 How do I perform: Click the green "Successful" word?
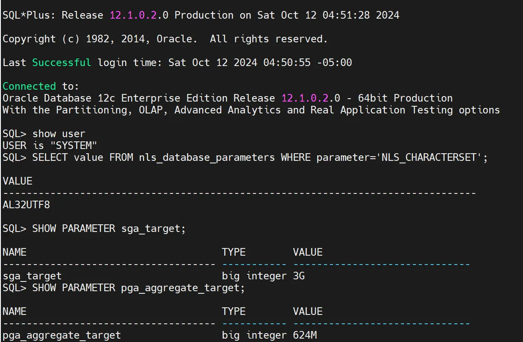(x=61, y=63)
